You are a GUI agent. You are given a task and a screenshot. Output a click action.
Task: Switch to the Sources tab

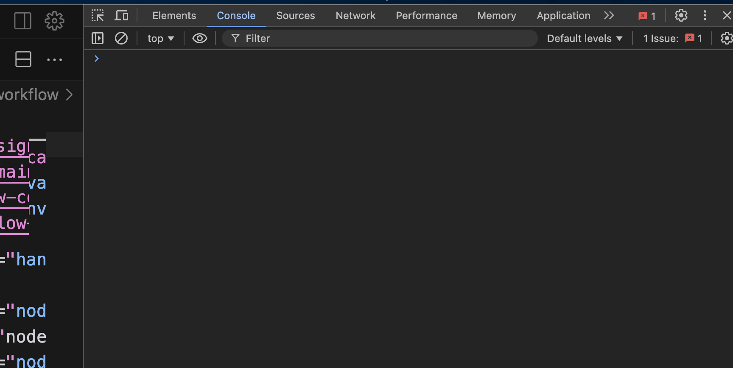point(296,16)
